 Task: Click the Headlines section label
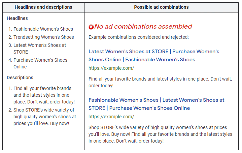click(17, 18)
